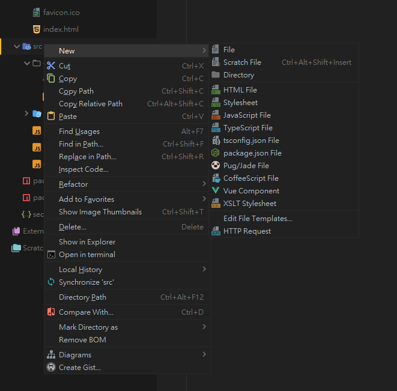Click the Cut scissors icon

51,66
